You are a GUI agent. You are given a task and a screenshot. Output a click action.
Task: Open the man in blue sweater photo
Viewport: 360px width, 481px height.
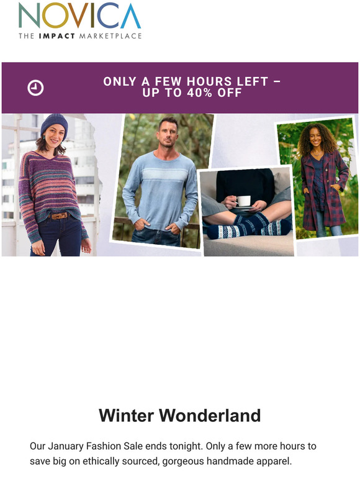163,181
